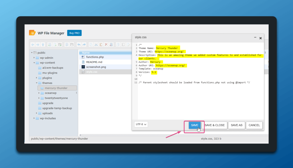The image size is (293, 168).
Task: Click the duplicate toolbar icon
Action: click(x=118, y=44)
